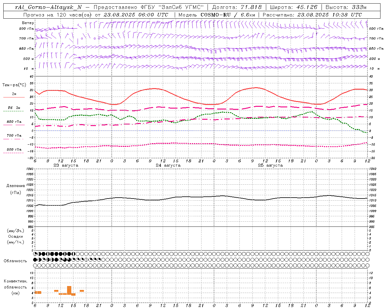Click the Td 2м legend label
The image size is (385, 308).
[x=14, y=108]
